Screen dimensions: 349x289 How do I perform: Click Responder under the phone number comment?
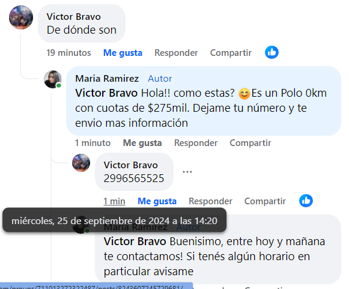point(210,201)
